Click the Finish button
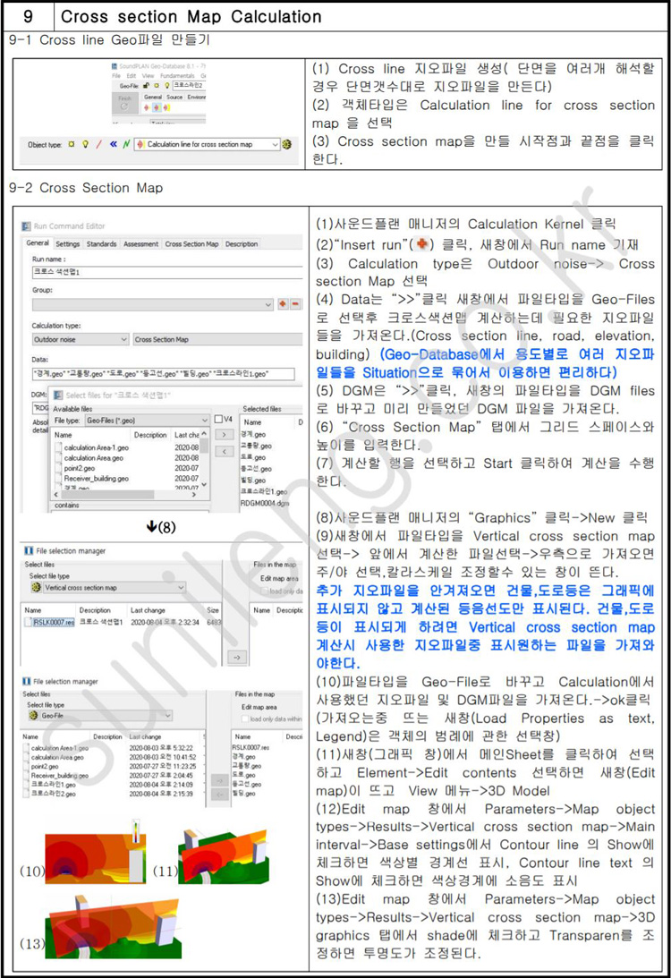 click(124, 104)
